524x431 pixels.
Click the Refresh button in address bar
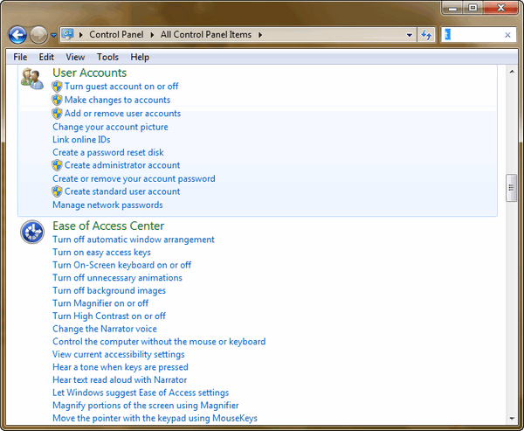pyautogui.click(x=426, y=35)
